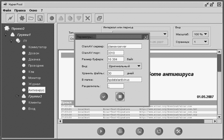Image resolution: width=224 pixels, height=140 pixels.
Task: Click the ClamAV сервер input field
Action: click(125, 46)
